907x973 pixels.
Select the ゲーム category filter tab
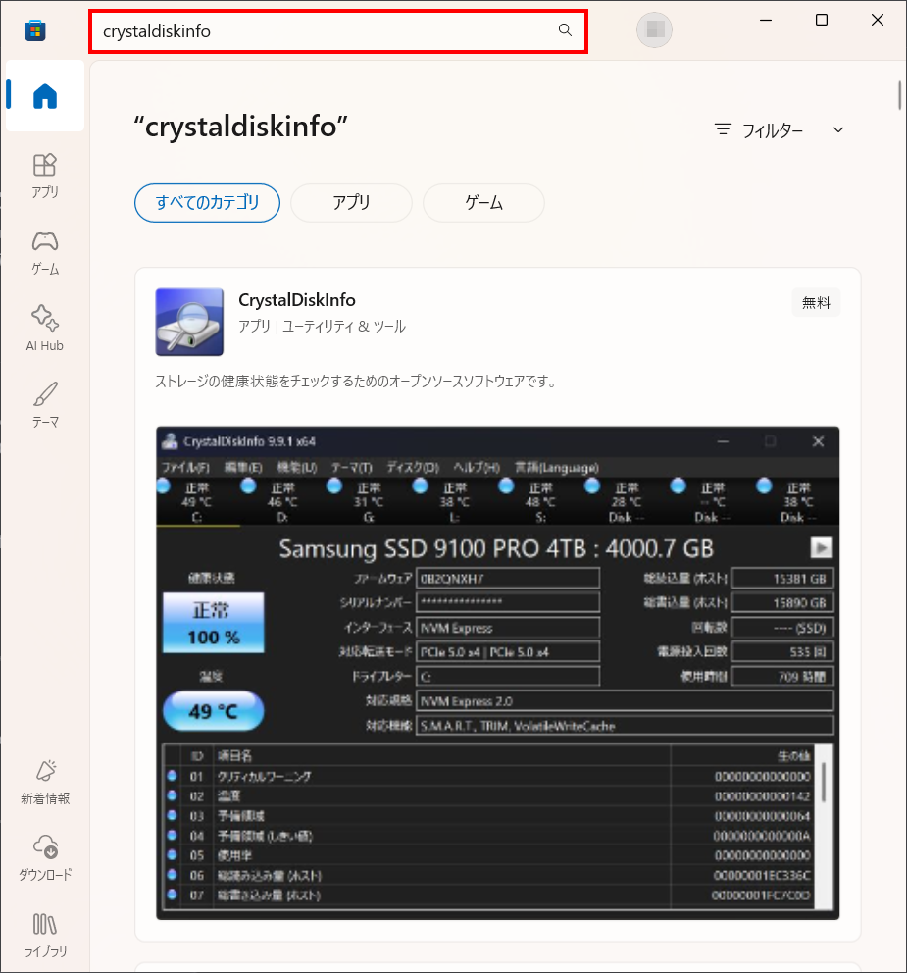[484, 203]
